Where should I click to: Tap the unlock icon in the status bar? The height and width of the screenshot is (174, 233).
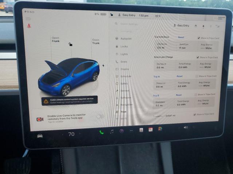pos(112,14)
